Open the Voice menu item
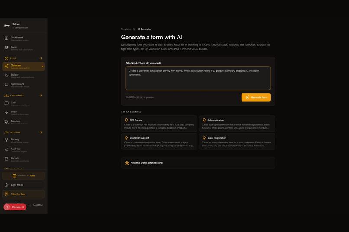This screenshot has width=349, height=232. tap(23, 113)
